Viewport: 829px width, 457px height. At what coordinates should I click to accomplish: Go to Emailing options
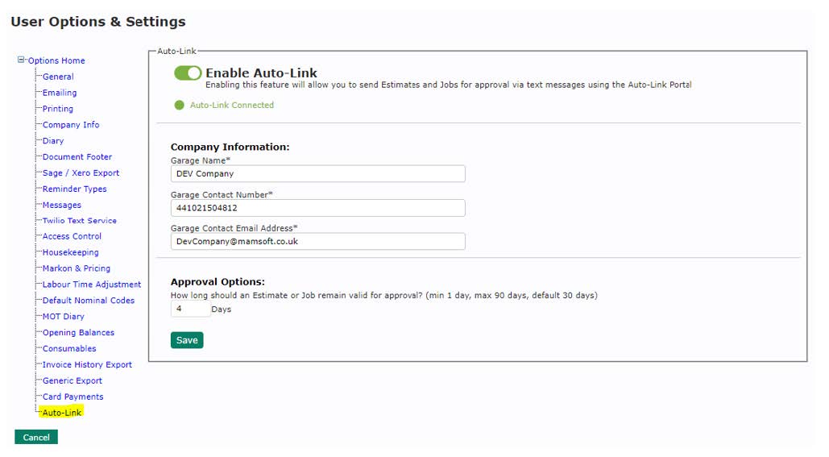(60, 93)
